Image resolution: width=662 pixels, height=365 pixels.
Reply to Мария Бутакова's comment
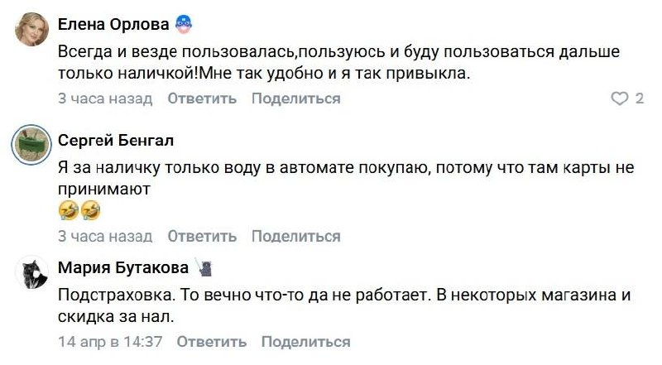[211, 342]
